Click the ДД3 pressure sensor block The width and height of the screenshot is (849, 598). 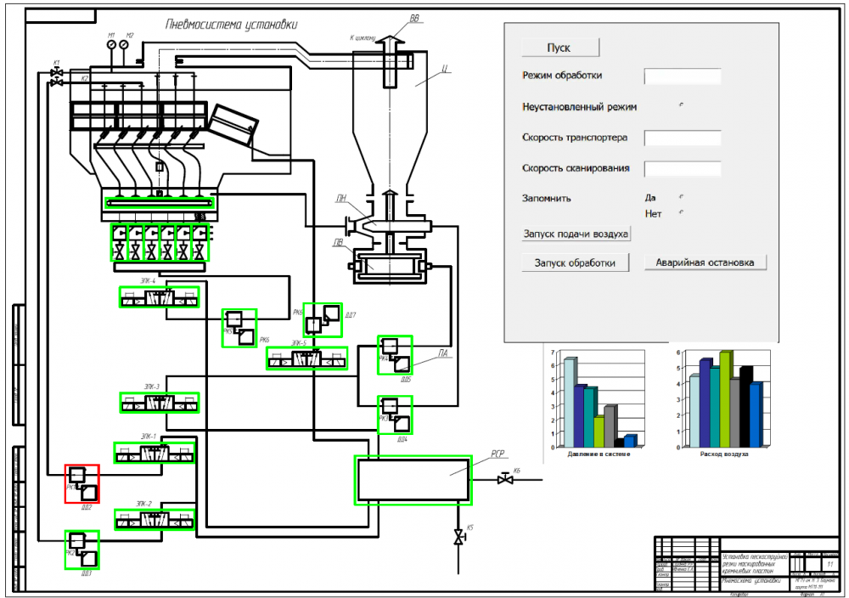pyautogui.click(x=82, y=550)
